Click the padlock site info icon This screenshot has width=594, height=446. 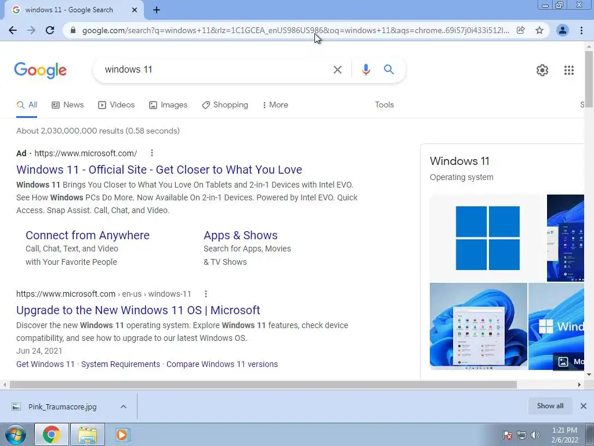(73, 30)
